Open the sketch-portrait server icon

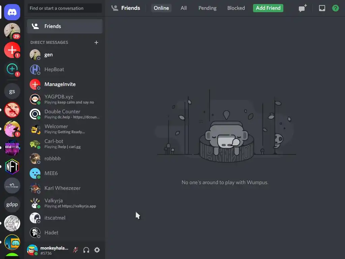12,223
